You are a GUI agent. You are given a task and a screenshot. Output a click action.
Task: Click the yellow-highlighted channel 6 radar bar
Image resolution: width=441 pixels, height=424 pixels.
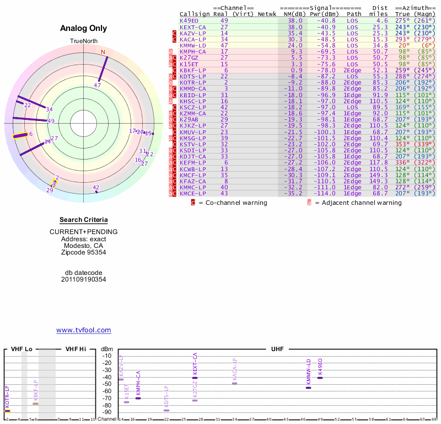coord(21,135)
